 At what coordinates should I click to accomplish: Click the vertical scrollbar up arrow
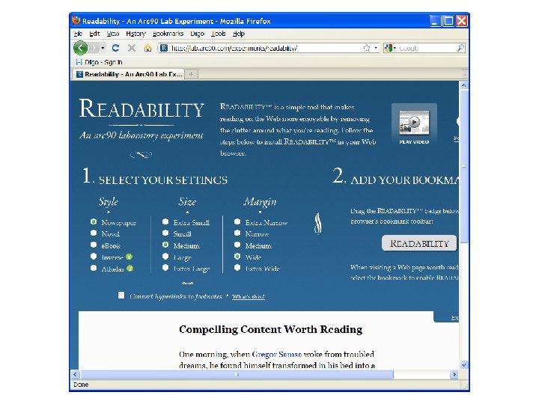(463, 85)
